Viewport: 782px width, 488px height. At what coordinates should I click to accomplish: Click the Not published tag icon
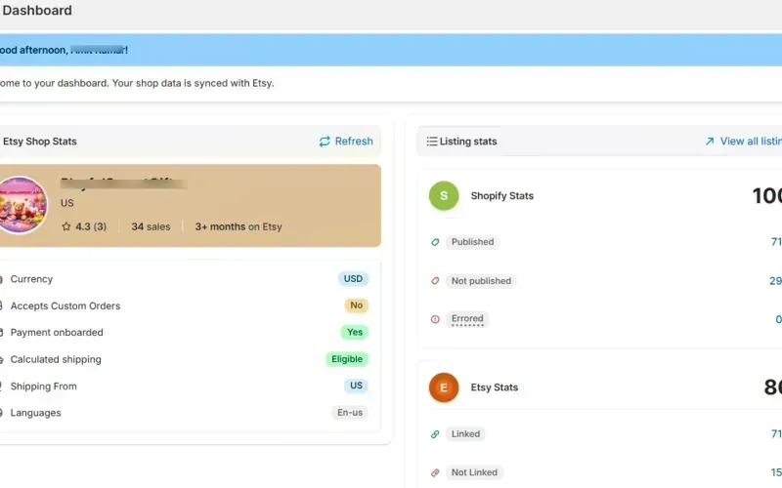click(435, 281)
